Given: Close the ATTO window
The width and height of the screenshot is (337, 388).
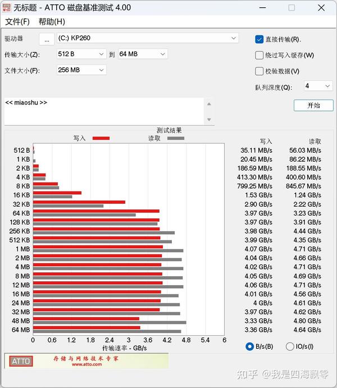Looking at the screenshot, I should (x=321, y=8).
